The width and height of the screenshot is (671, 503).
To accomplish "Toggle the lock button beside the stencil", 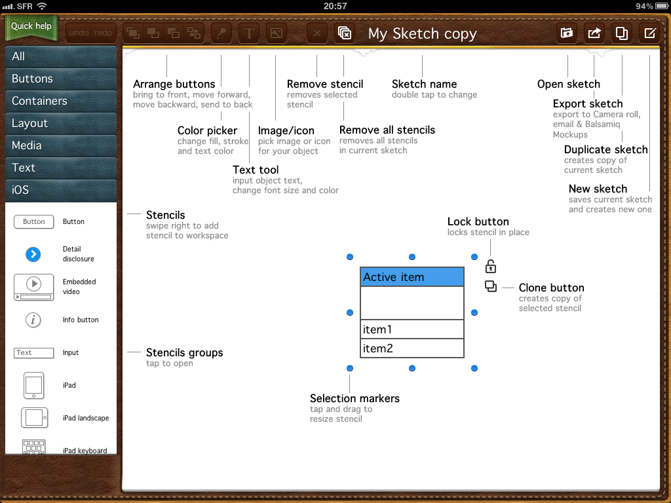I will 490,266.
